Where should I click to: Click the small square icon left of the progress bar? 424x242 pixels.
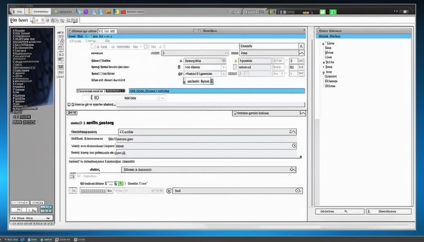73,191
